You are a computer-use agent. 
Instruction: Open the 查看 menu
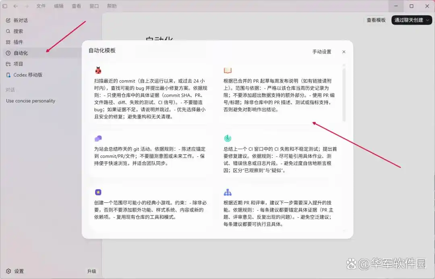coord(76,6)
